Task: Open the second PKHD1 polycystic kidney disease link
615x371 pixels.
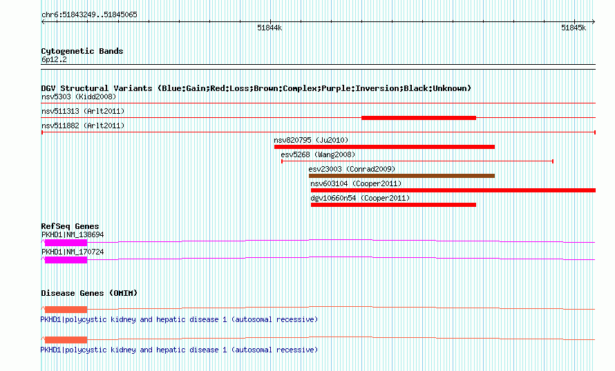Action: click(x=179, y=350)
